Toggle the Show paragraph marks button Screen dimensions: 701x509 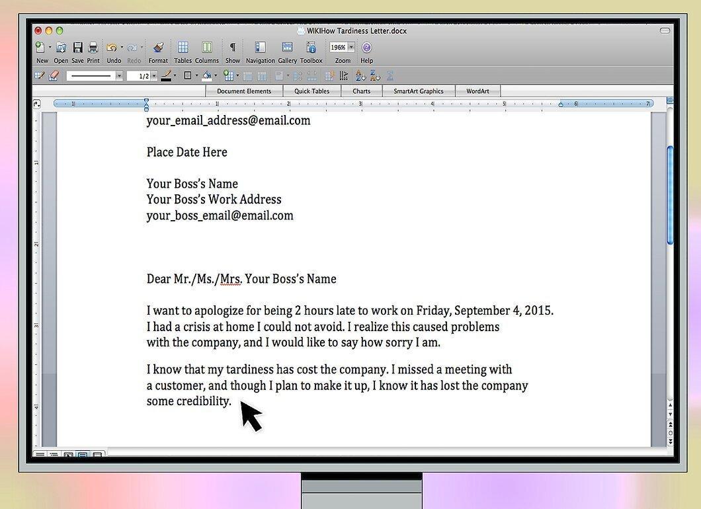pos(233,48)
